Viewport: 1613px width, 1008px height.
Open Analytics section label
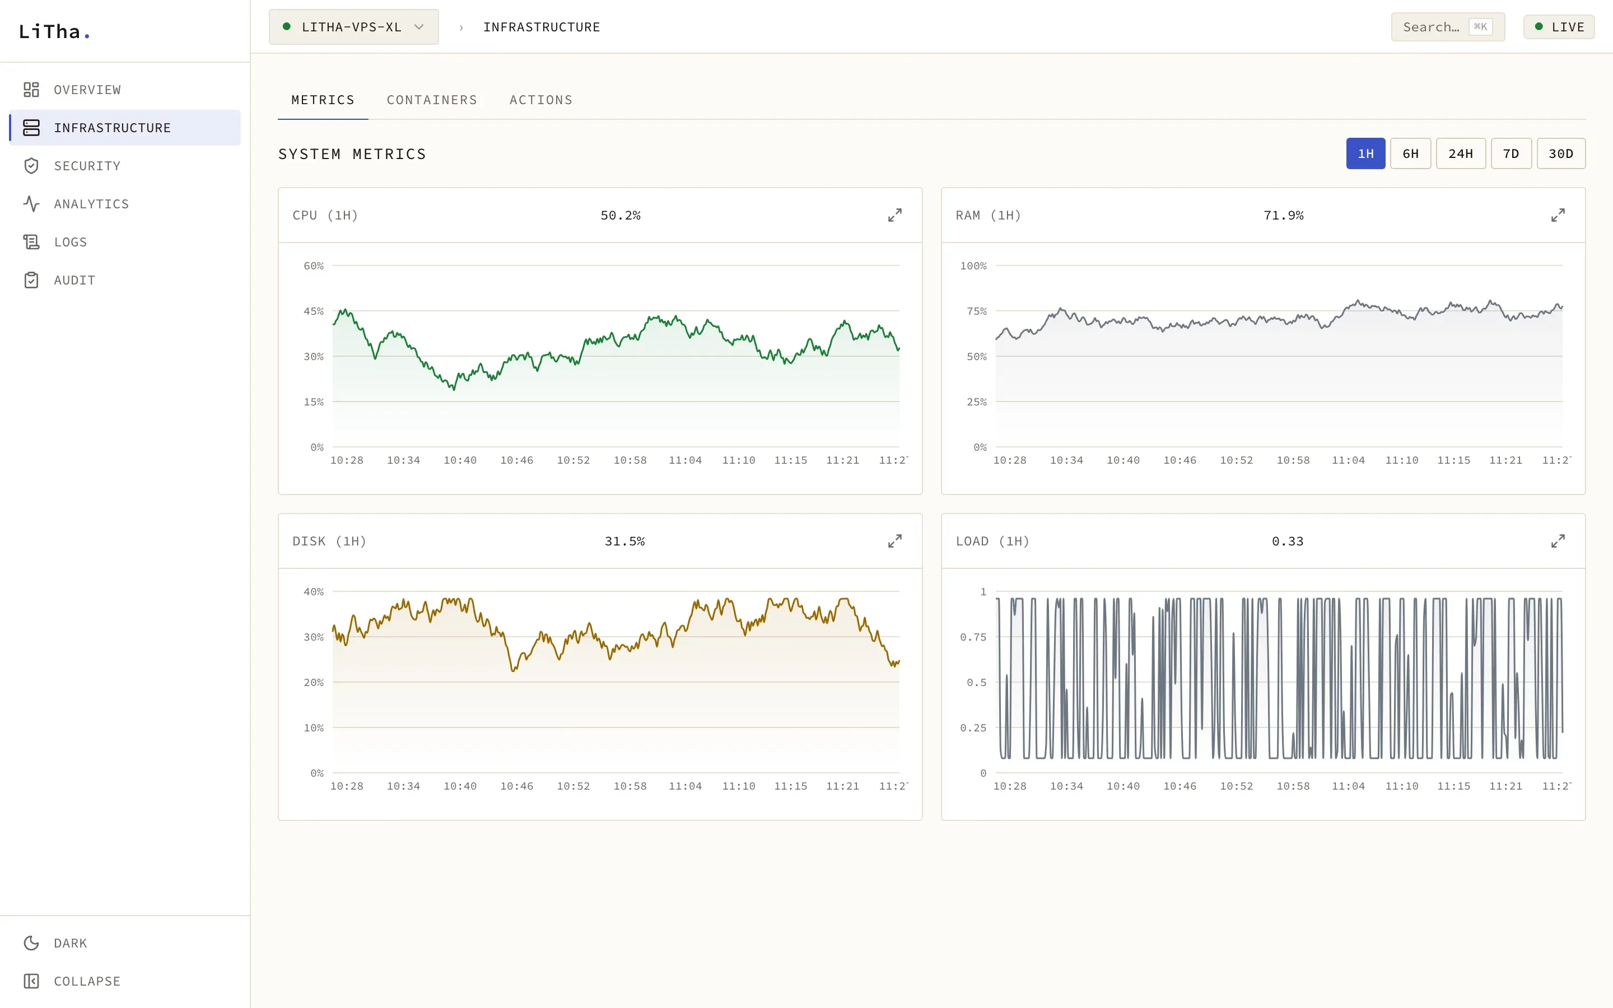point(91,204)
